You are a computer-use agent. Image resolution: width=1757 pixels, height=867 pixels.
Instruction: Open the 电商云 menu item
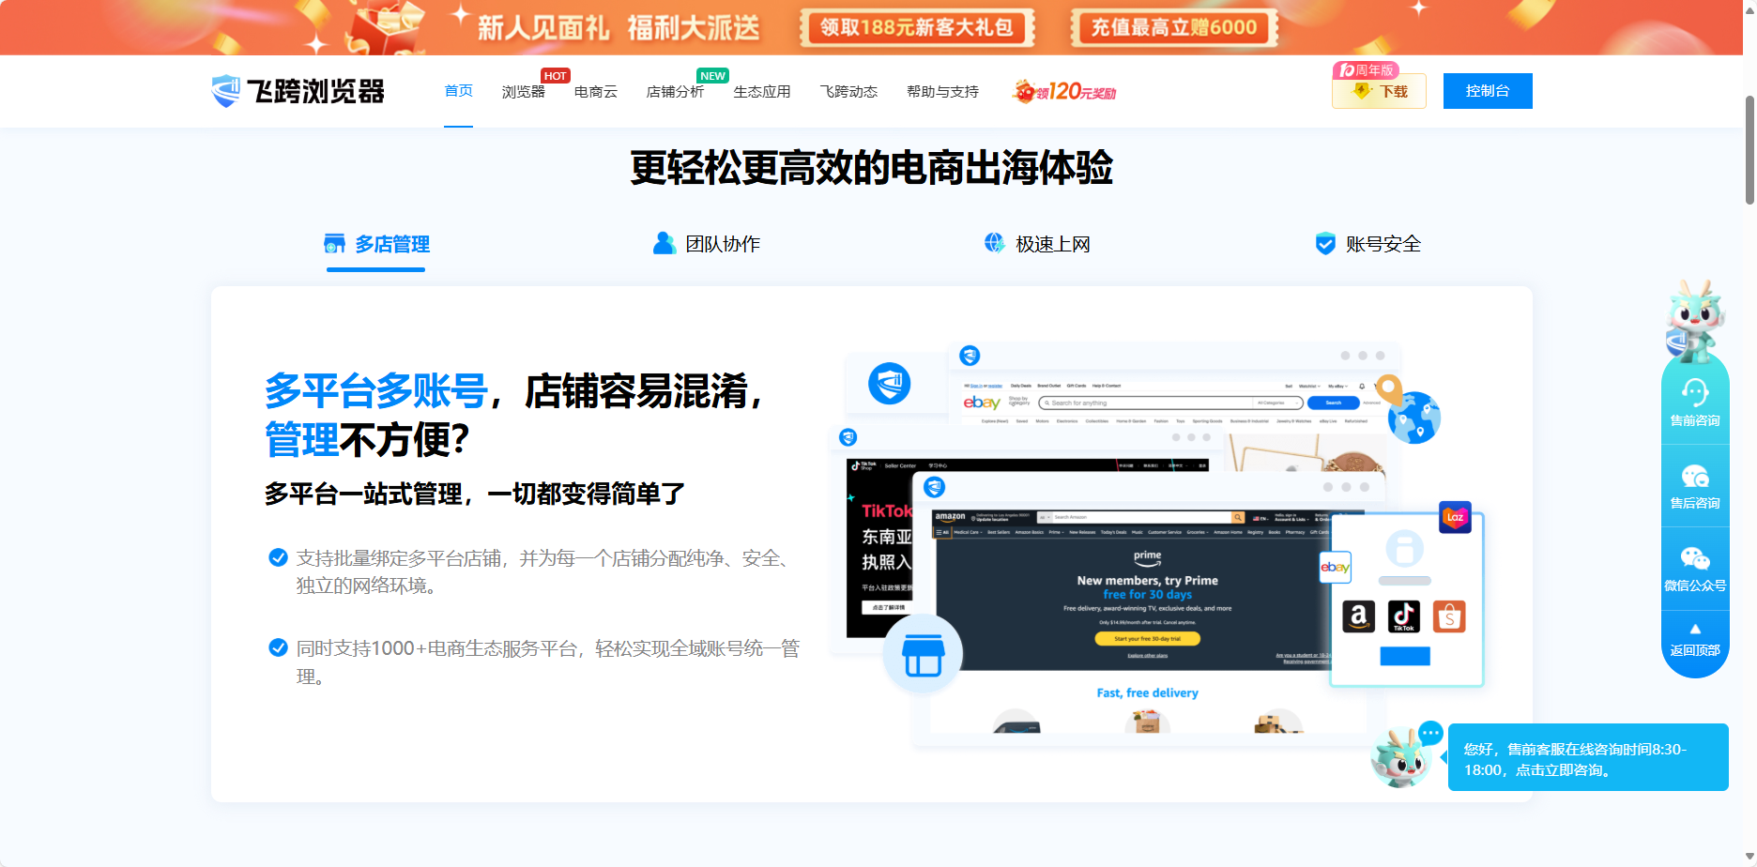pos(596,92)
